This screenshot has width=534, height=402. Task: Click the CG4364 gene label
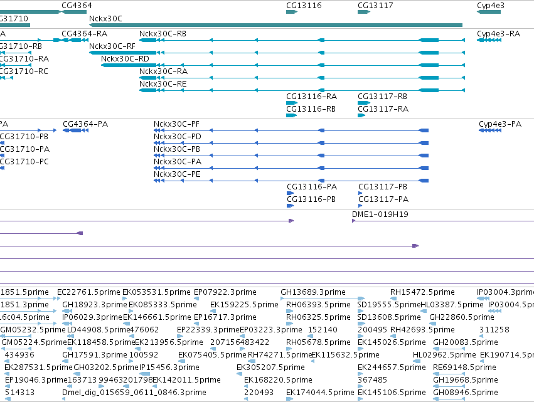[77, 6]
